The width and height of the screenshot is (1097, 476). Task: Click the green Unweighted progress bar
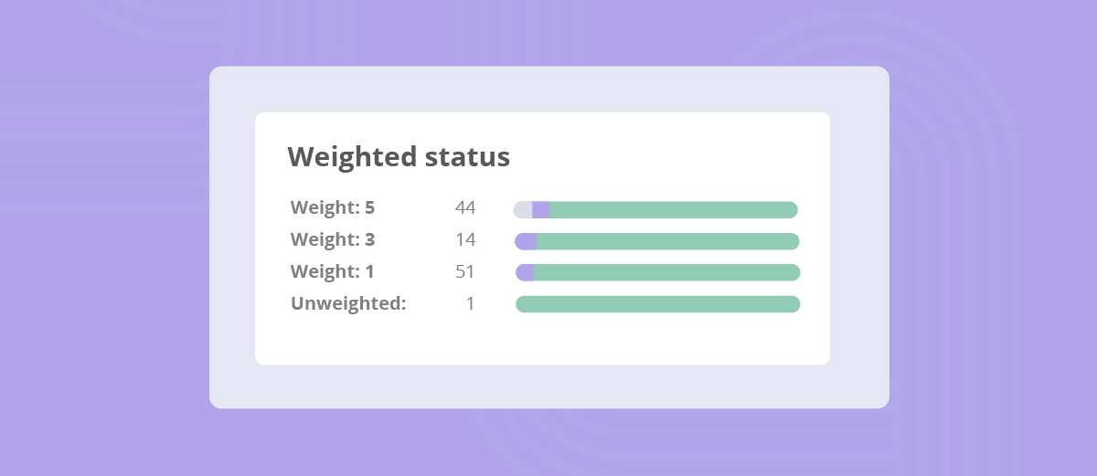point(658,304)
